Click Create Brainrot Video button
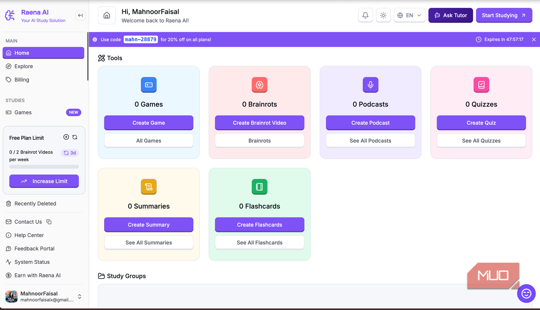 coord(260,123)
